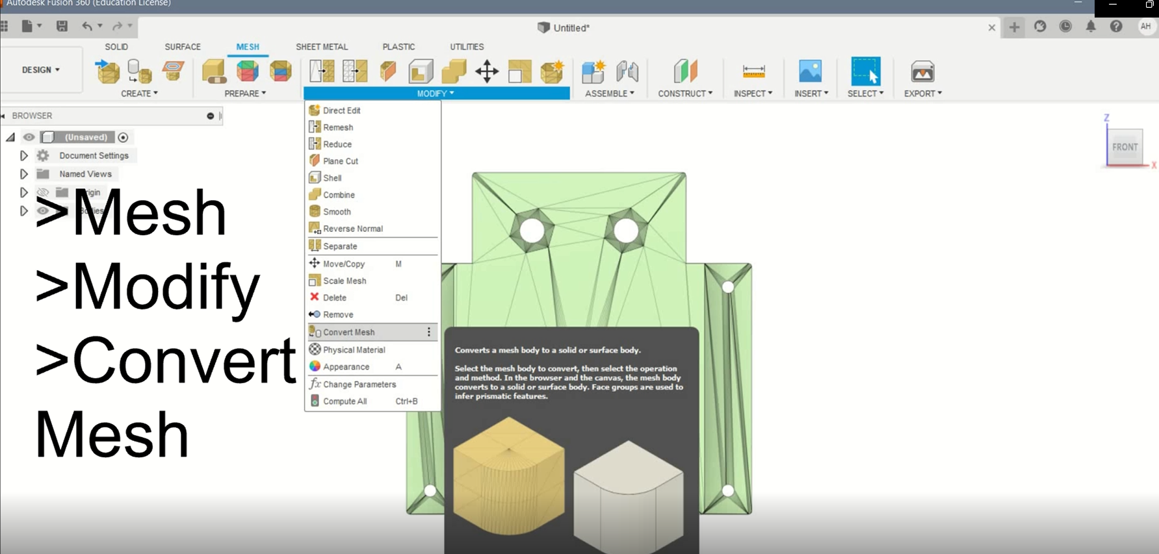Screen dimensions: 1159x554
Task: Expand the Document Settings tree node
Action: [23, 156]
